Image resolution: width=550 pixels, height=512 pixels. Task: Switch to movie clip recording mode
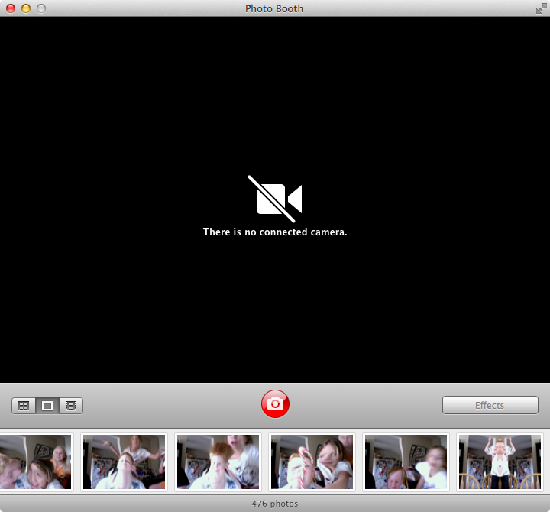[71, 406]
